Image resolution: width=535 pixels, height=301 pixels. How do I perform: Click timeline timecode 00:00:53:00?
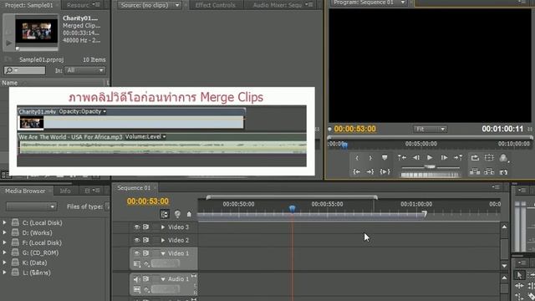coord(148,202)
